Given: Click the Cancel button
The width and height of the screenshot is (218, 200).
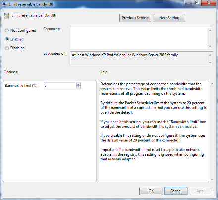Looking at the screenshot, I should click(176, 191).
